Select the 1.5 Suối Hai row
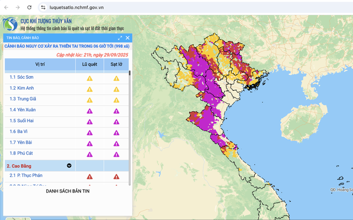Image resolution: width=353 pixels, height=220 pixels. [67, 122]
